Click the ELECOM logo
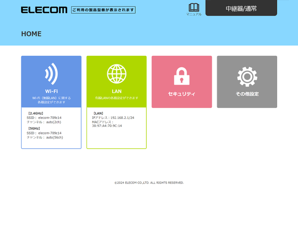298x242 pixels. (44, 10)
